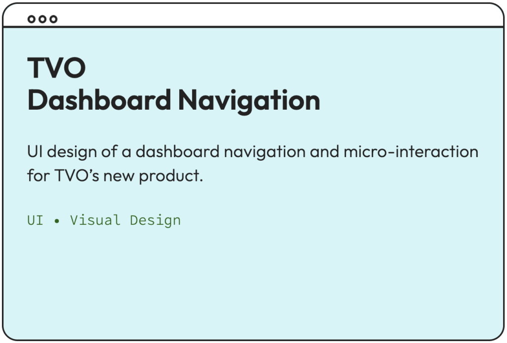Click the rightmost window dot icon
This screenshot has height=343, width=507.
tap(53, 19)
